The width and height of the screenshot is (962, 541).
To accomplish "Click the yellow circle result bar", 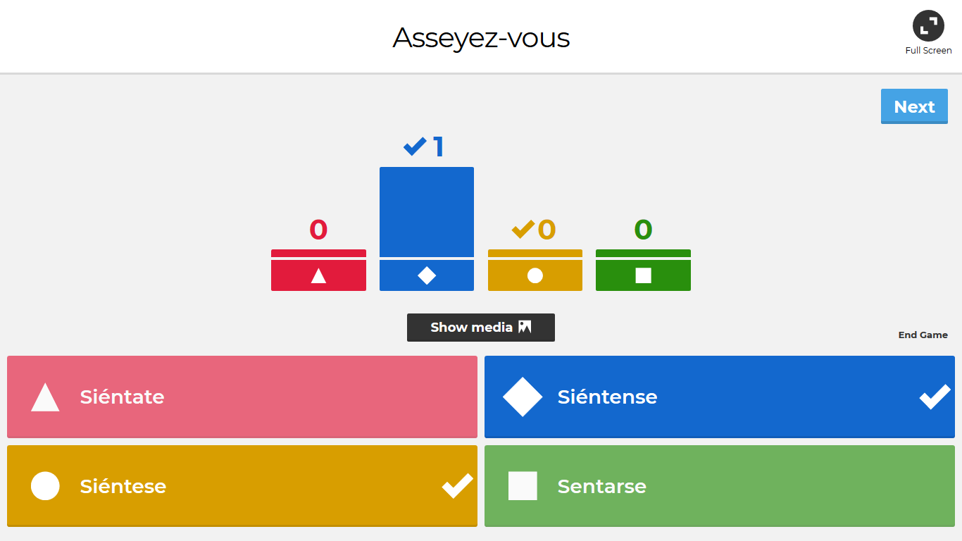I will [535, 270].
